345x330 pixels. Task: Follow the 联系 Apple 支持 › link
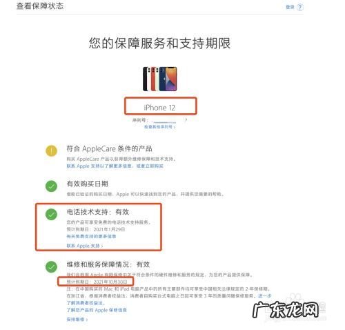(85, 246)
